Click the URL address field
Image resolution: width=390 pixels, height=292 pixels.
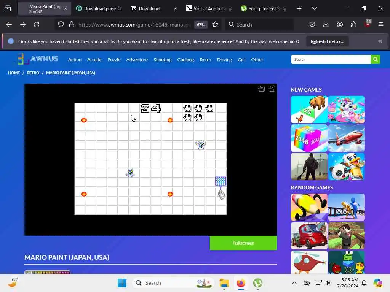(134, 25)
